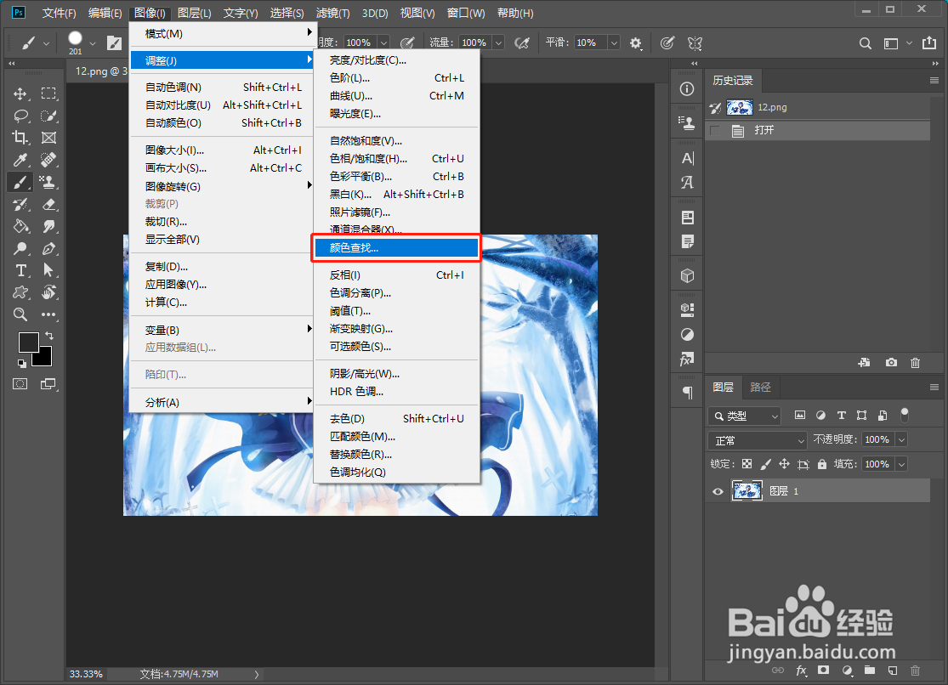
Task: Open the brush preset picker arrow
Action: (93, 43)
